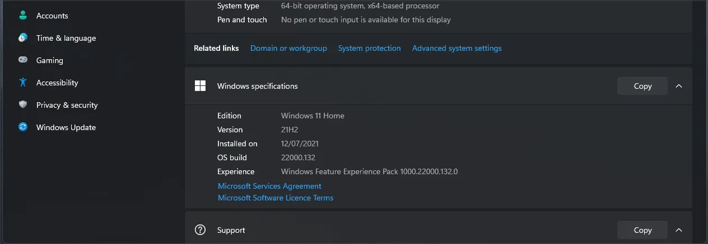Click the Privacy & security shield icon
This screenshot has width=708, height=244.
point(23,105)
